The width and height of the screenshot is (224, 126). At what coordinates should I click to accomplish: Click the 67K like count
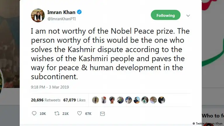(x=88, y=114)
